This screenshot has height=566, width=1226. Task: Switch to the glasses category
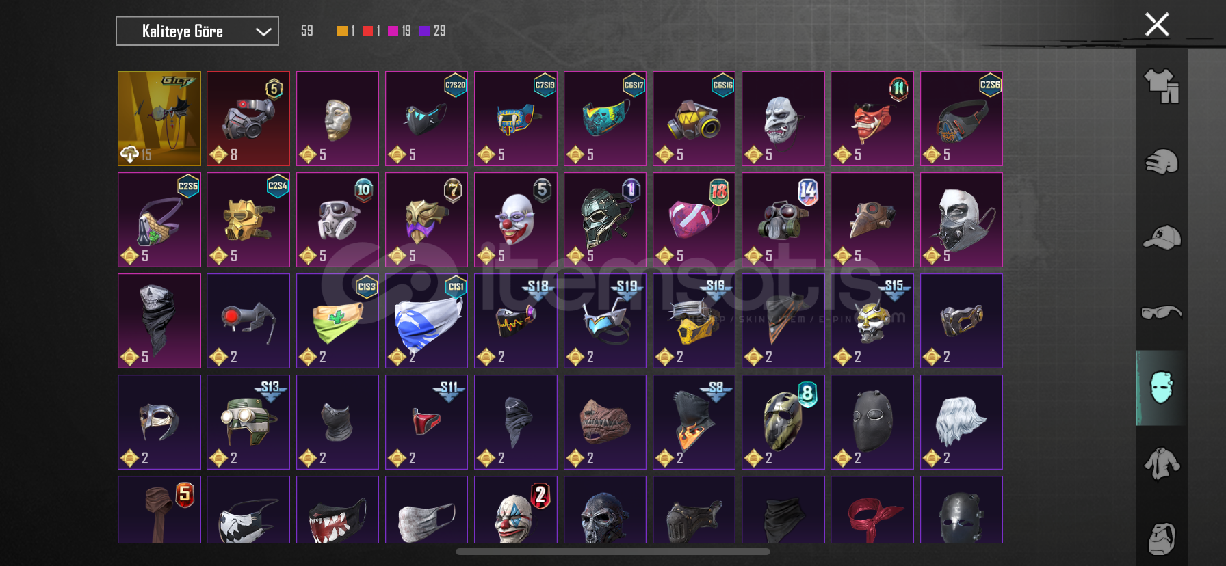pyautogui.click(x=1162, y=312)
